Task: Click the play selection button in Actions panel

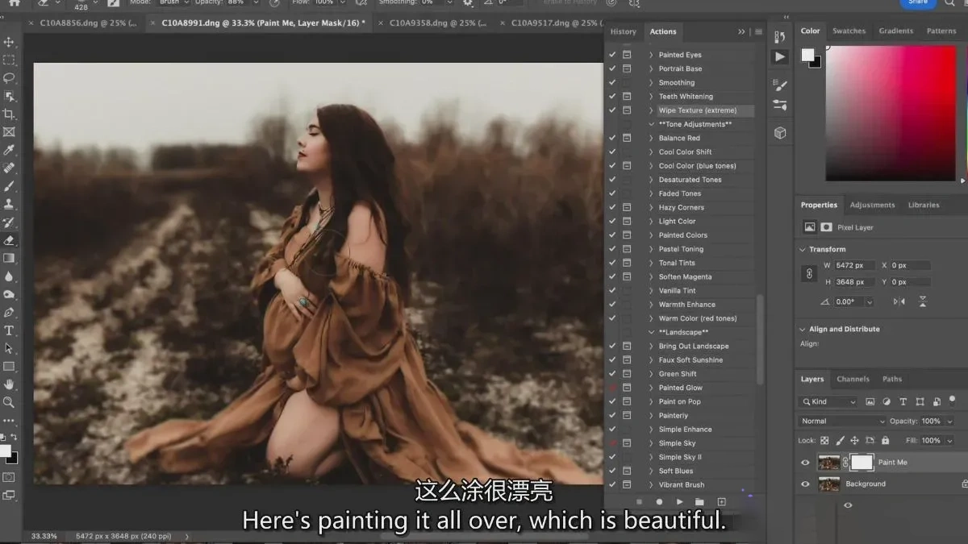Action: (679, 502)
